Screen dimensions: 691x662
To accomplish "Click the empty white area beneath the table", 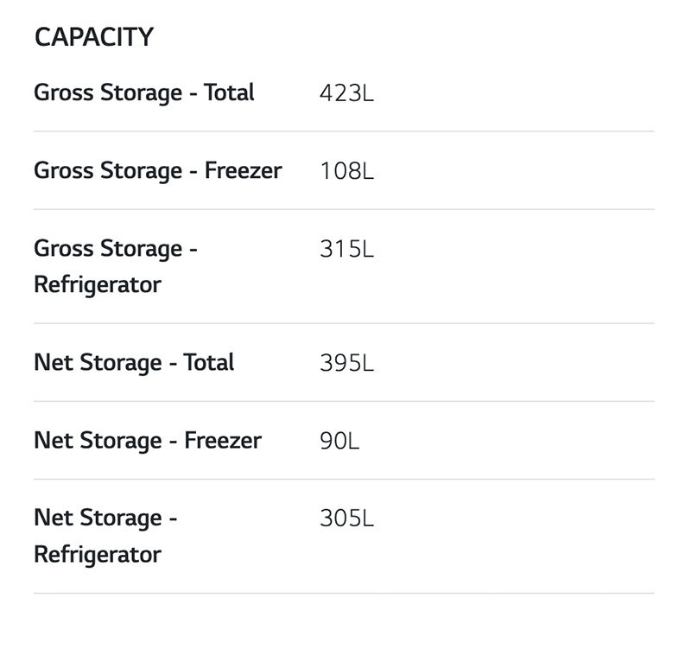I will [345, 629].
